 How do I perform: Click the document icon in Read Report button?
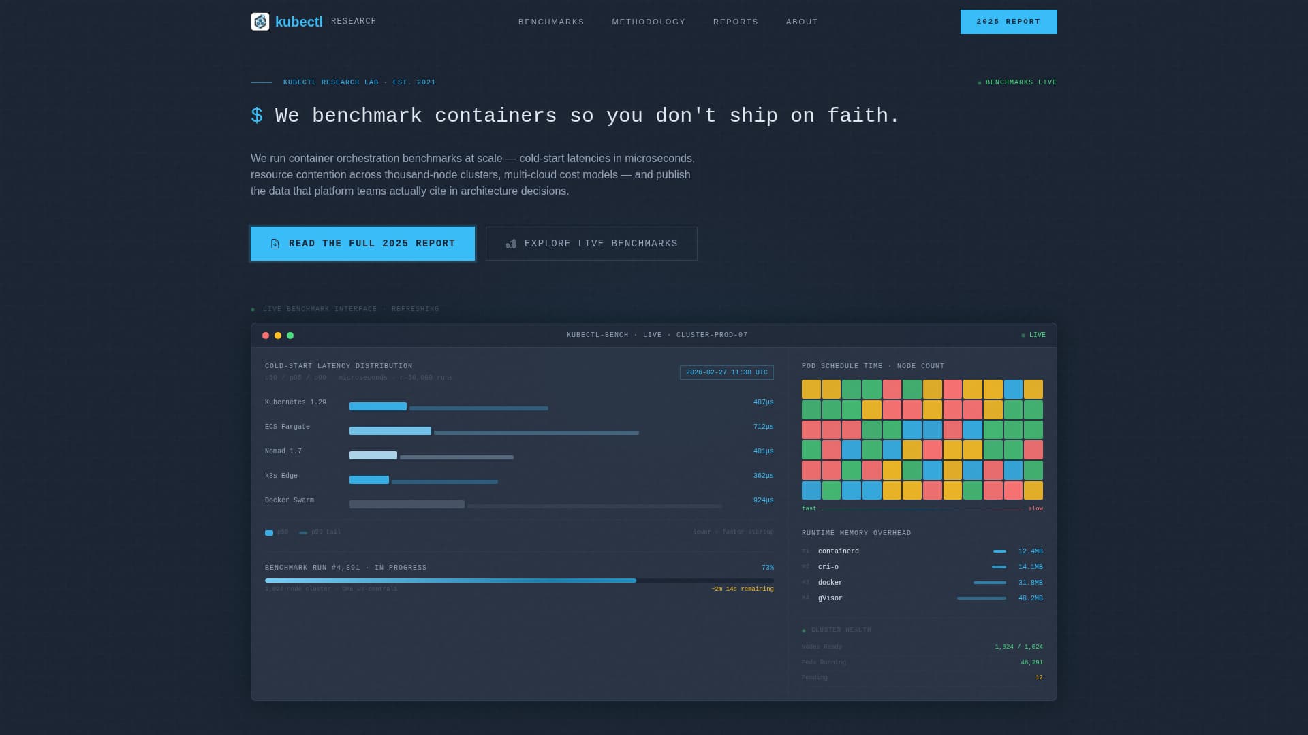tap(275, 244)
